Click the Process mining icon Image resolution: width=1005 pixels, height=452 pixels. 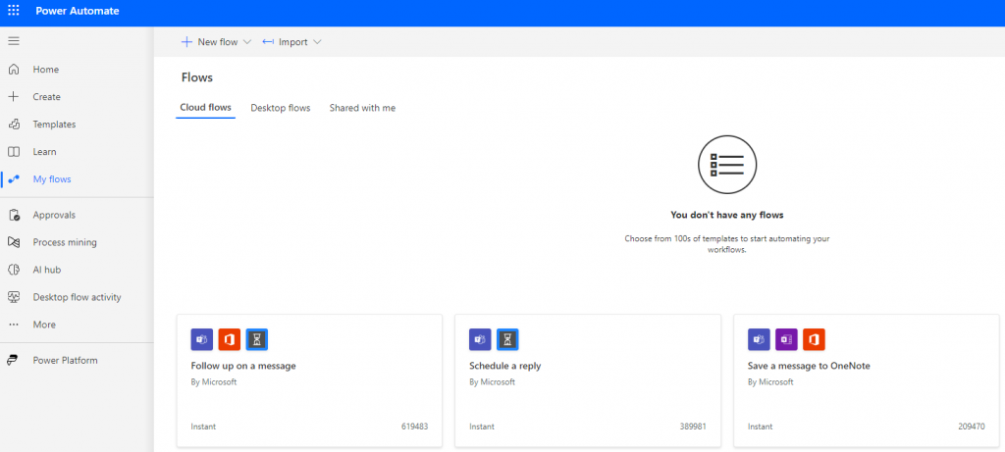coord(14,242)
